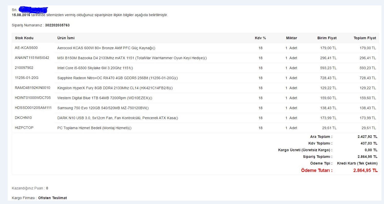The width and height of the screenshot is (384, 204).
Task: Click unit price 29,61 TL
Action: click(329, 128)
